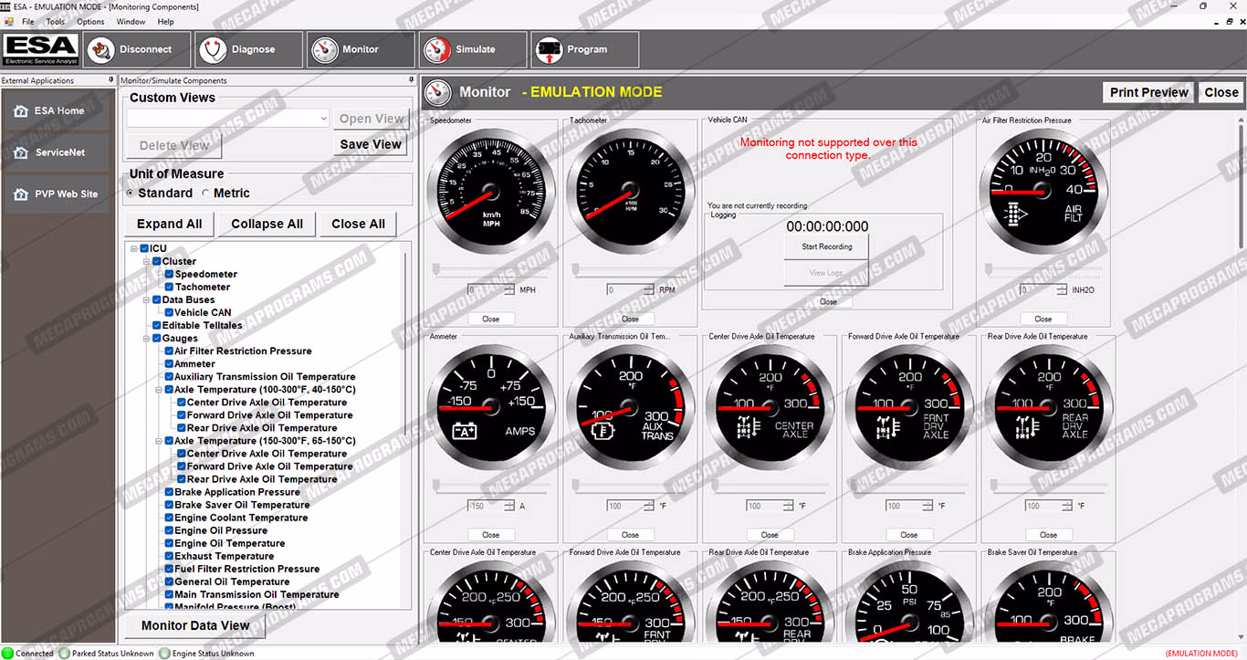
Task: Uncheck Air Filter Restriction Pressure checkbox
Action: [169, 351]
